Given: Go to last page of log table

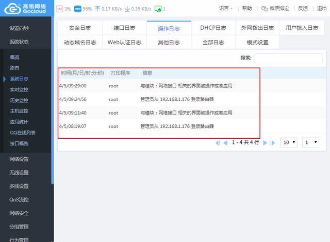Looking at the screenshot, I should 273,143.
